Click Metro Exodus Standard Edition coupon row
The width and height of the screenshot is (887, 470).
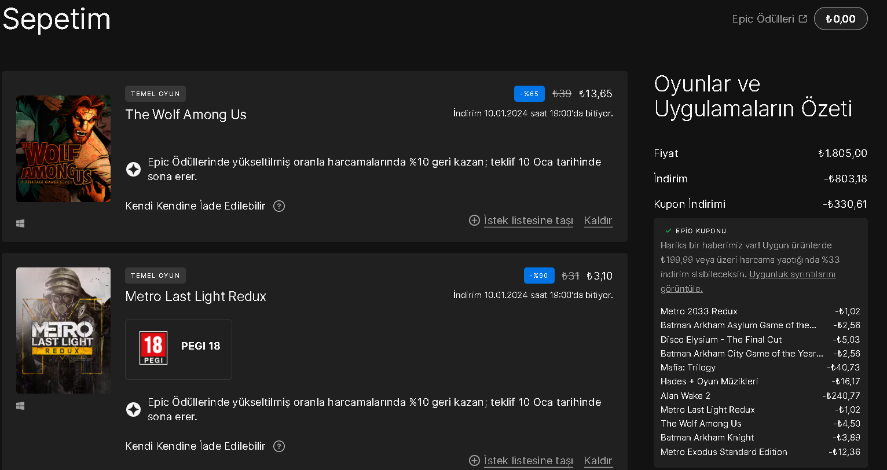[760, 452]
